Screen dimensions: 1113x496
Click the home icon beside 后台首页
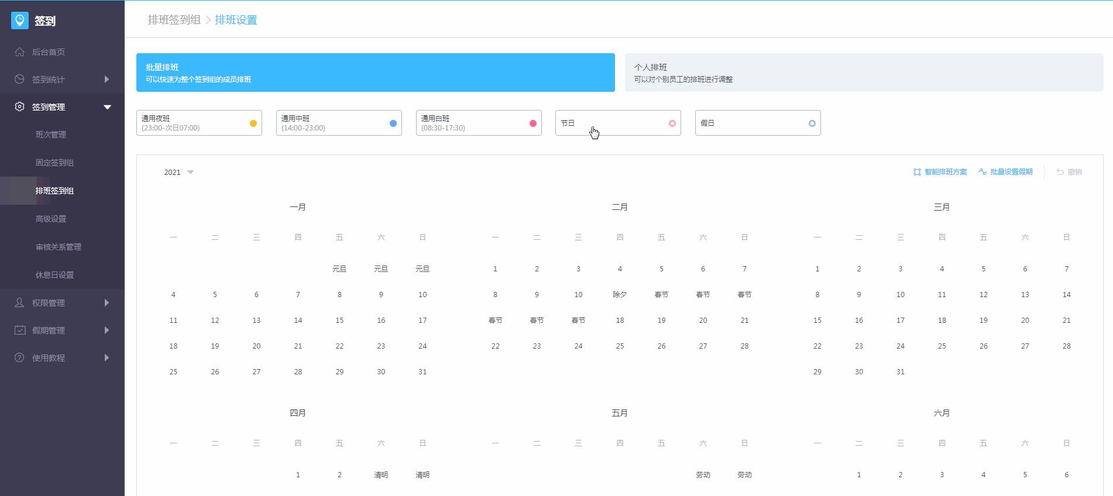(19, 52)
